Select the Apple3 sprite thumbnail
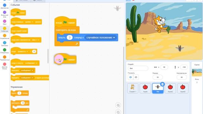This screenshot has height=114, width=203. click(183, 88)
